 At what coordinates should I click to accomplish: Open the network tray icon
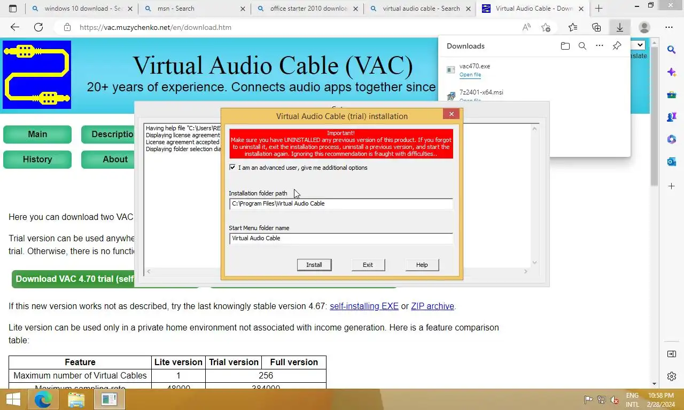(602, 399)
